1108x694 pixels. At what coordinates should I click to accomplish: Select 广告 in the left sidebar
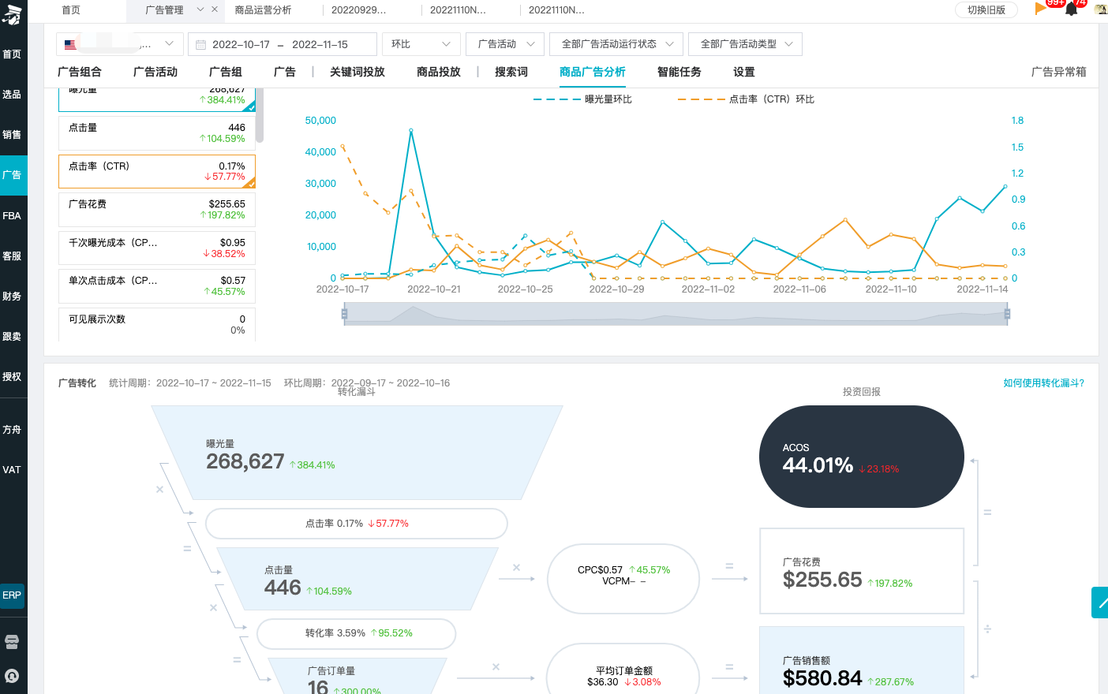click(12, 175)
